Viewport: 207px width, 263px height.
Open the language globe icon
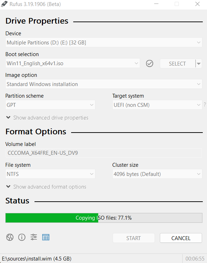point(10,237)
